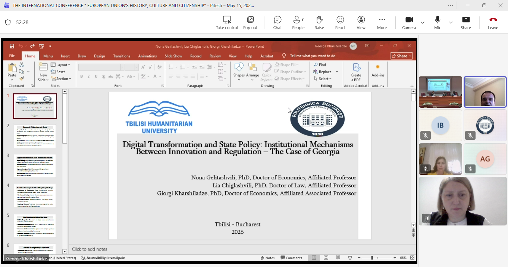Expand the Camera options arrow
Image resolution: width=508 pixels, height=267 pixels.
click(x=423, y=22)
